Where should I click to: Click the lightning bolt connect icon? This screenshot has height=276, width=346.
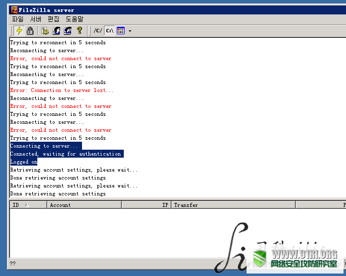coord(19,30)
